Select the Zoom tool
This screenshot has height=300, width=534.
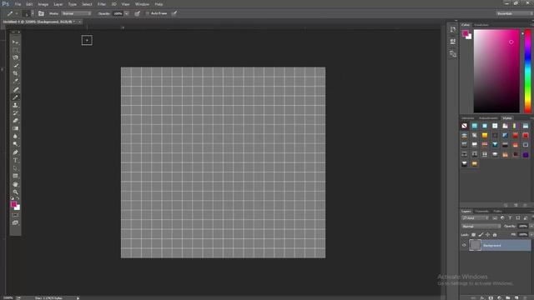[x=15, y=192]
